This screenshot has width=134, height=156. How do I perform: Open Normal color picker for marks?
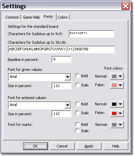click(x=117, y=125)
